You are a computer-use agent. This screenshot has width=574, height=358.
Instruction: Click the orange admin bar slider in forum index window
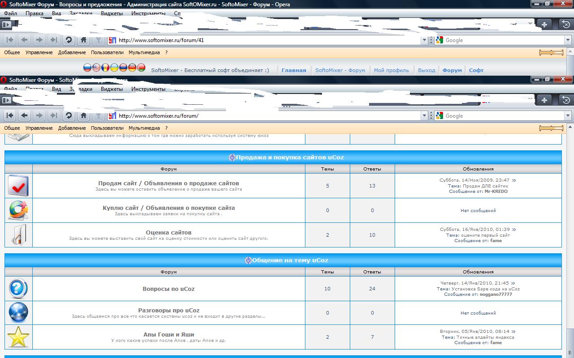point(551,128)
